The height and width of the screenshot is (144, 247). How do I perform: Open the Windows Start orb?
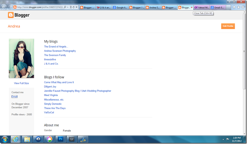5,139
